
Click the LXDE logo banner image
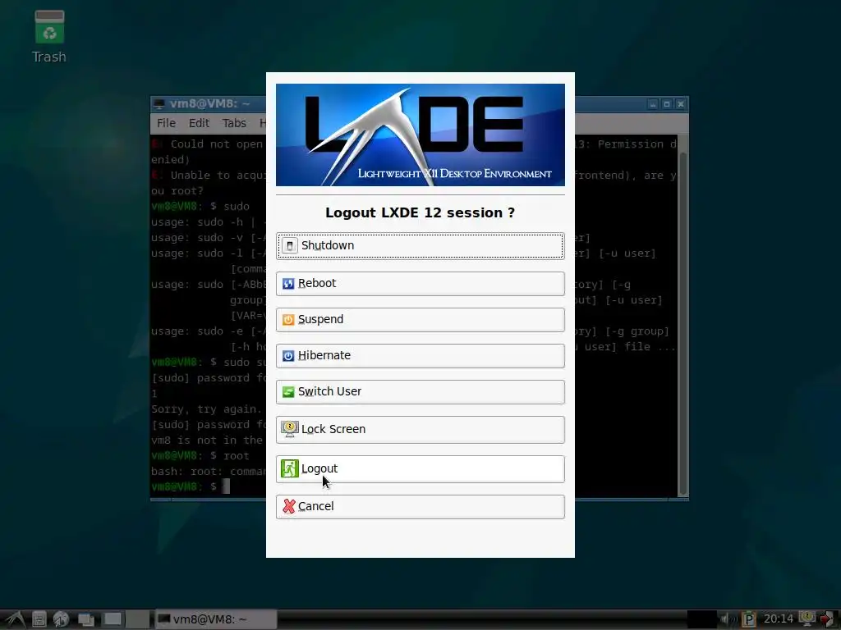pos(420,135)
